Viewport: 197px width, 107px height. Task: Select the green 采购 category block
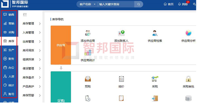pos(61,87)
